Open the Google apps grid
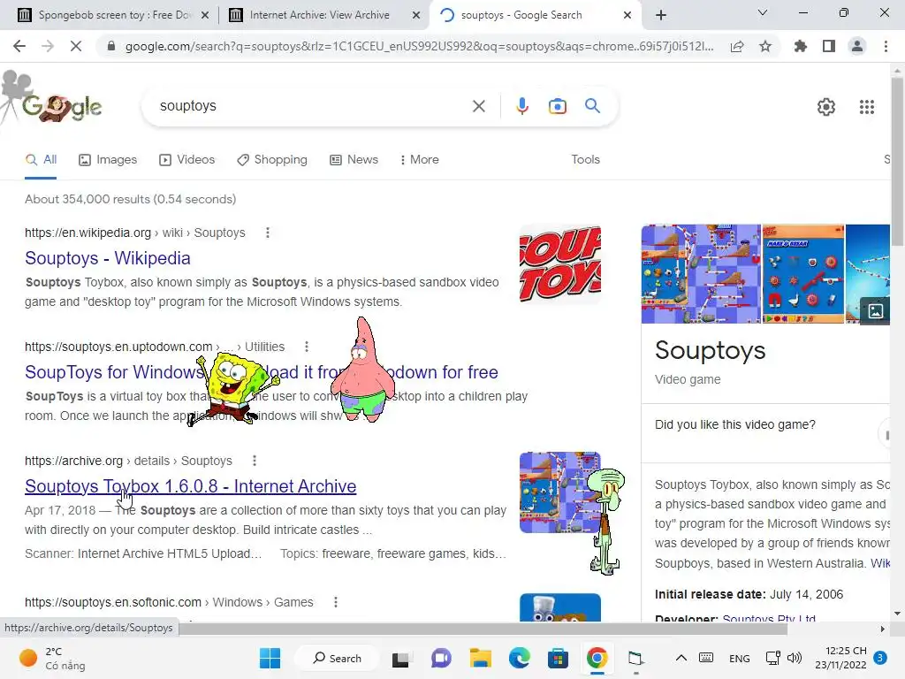The image size is (905, 679). (x=867, y=107)
